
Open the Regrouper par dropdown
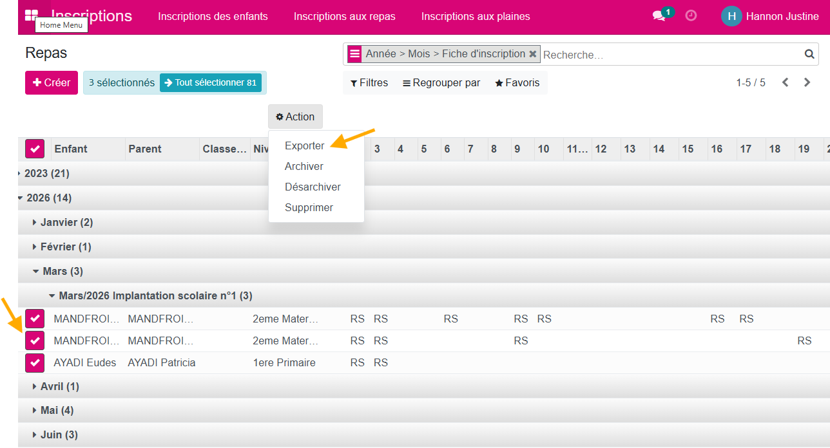pyautogui.click(x=441, y=82)
